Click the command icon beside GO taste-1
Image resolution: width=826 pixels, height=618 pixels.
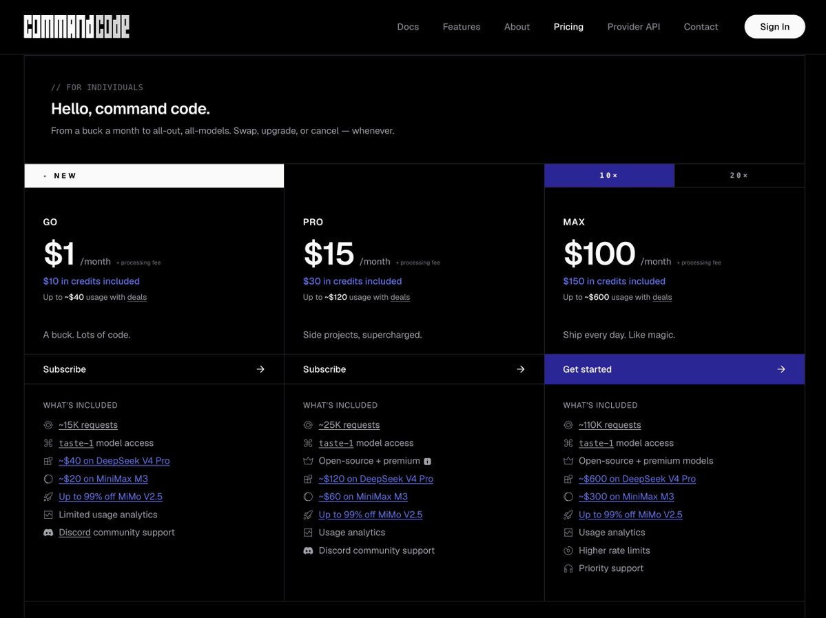pyautogui.click(x=48, y=443)
